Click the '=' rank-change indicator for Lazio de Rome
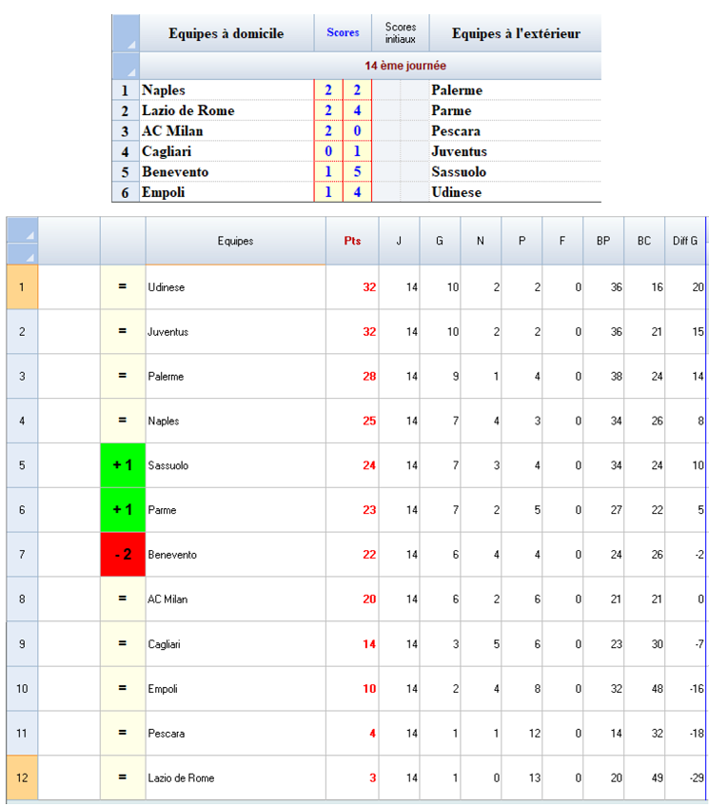Viewport: 709px width, 806px height. click(x=123, y=777)
